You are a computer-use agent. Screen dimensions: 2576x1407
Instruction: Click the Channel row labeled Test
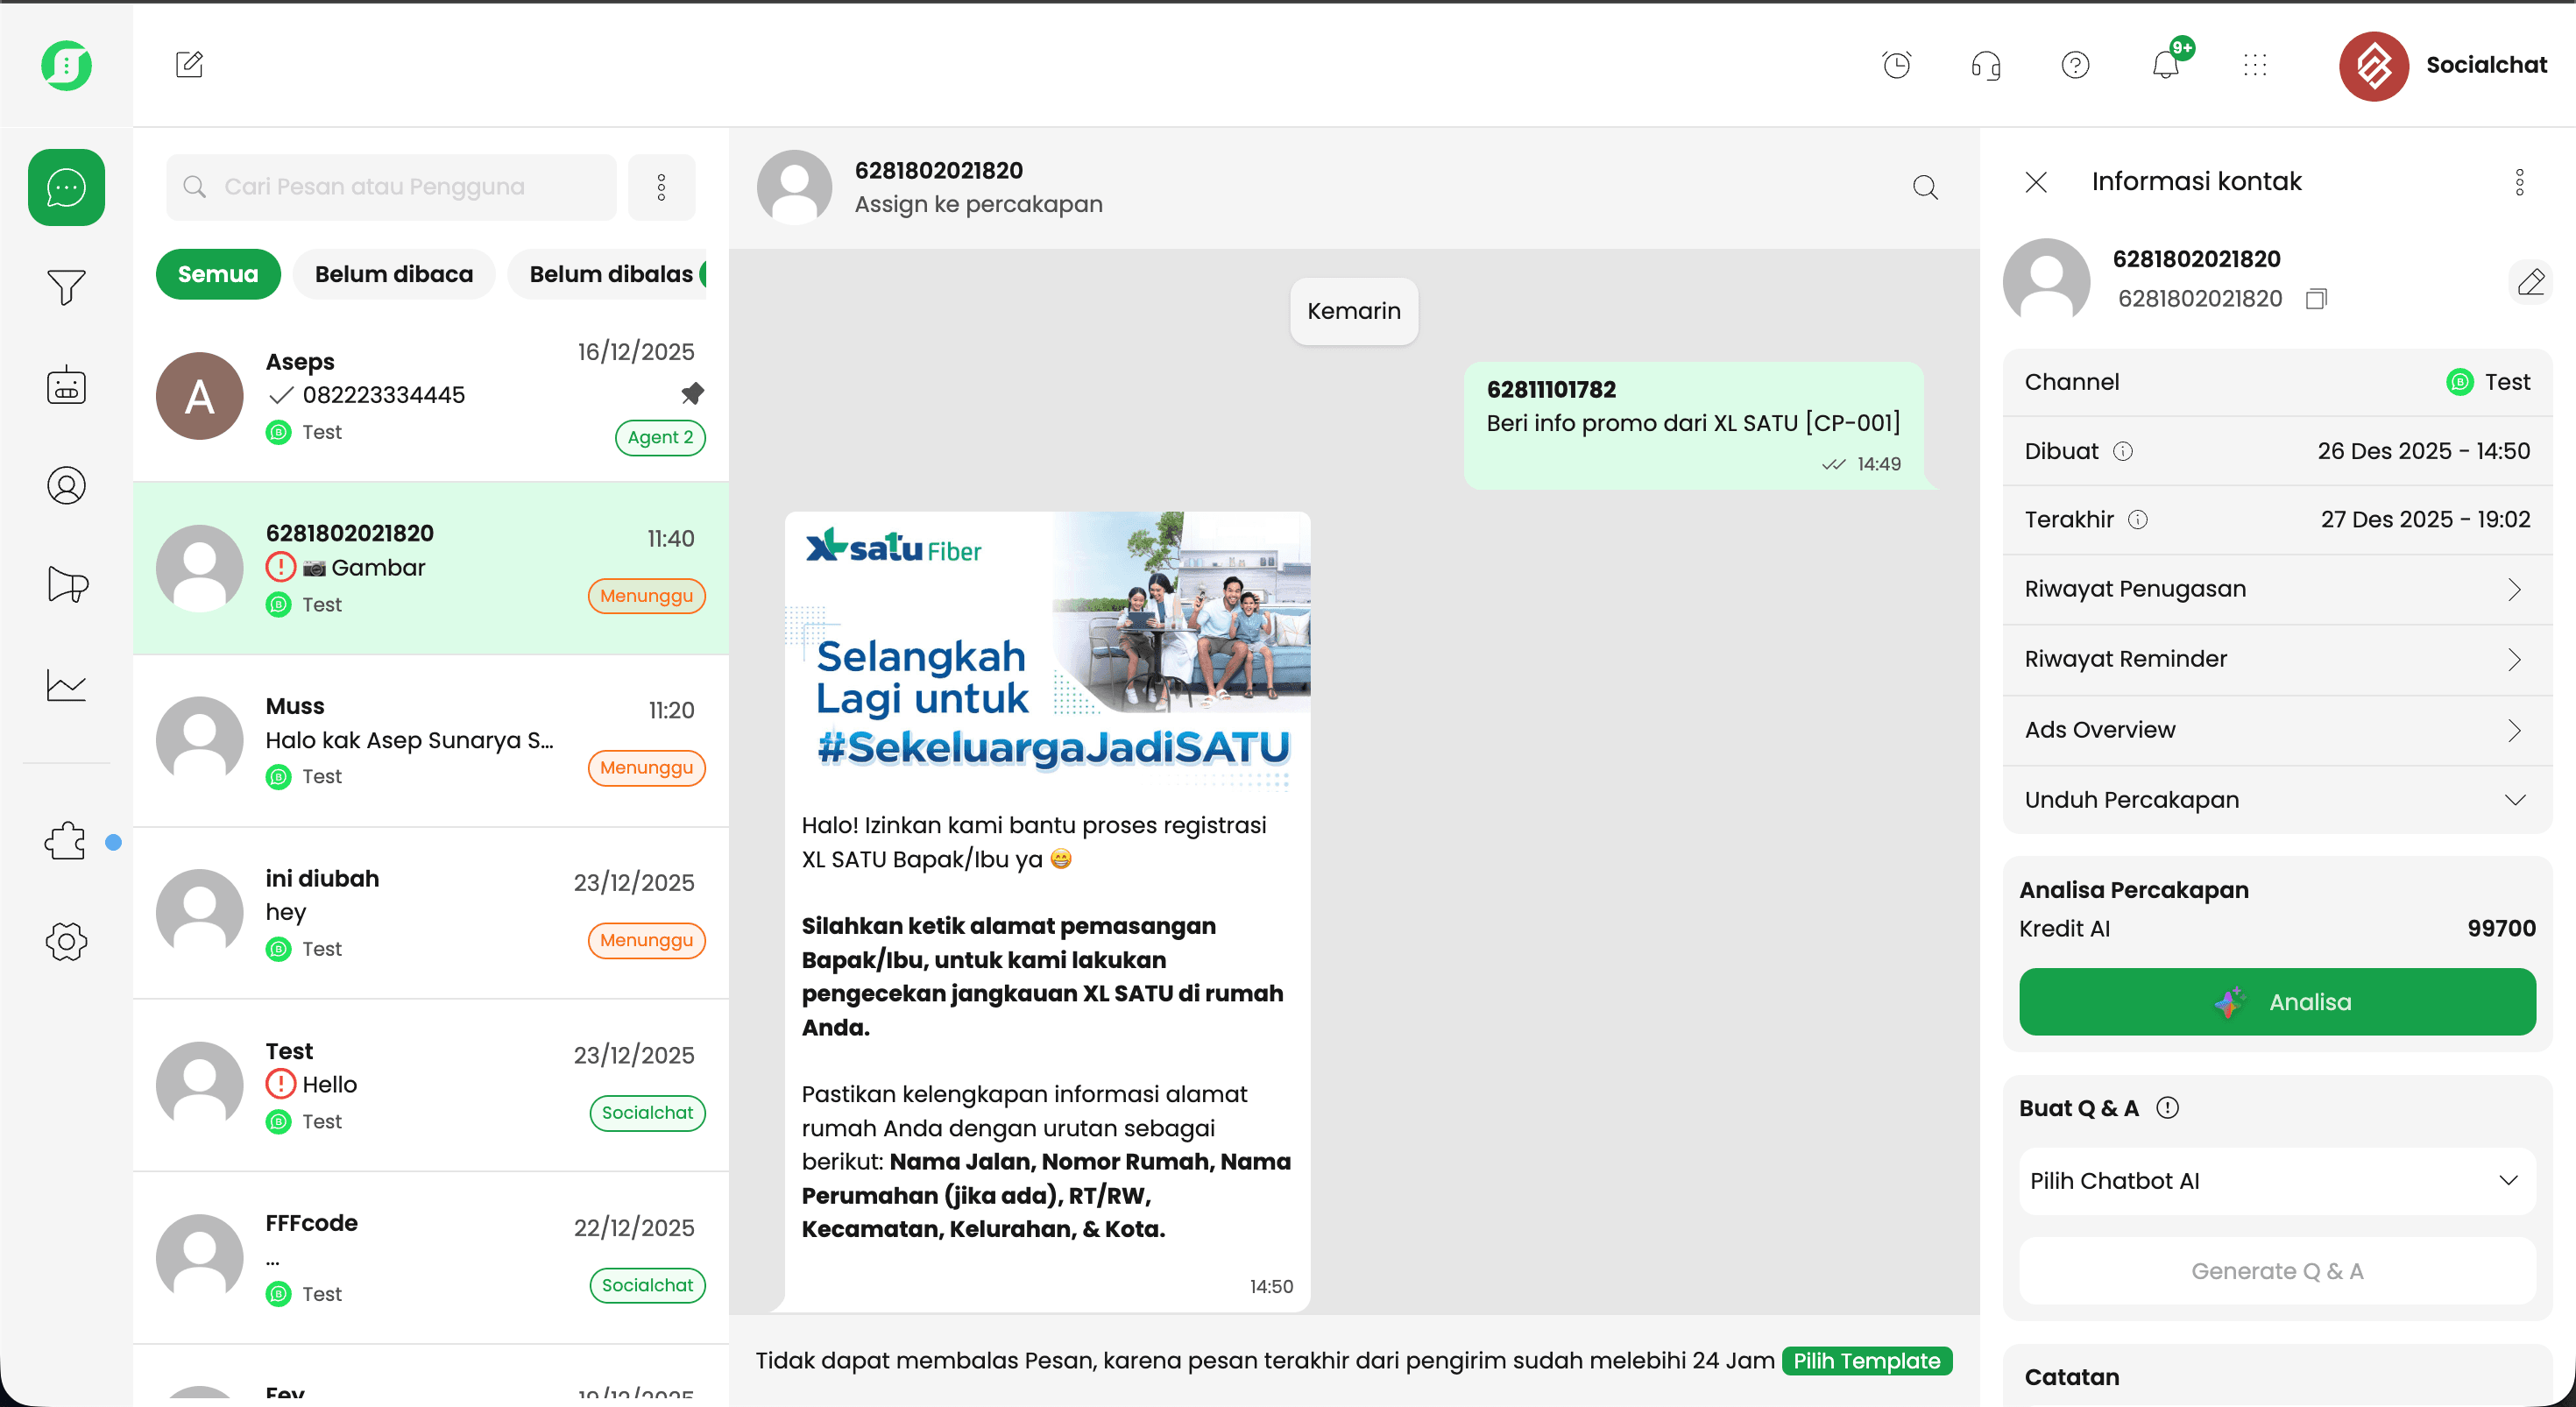tap(2277, 382)
